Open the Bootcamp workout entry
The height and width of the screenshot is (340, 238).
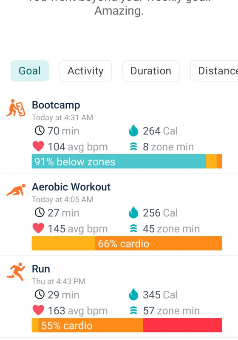[x=119, y=133]
